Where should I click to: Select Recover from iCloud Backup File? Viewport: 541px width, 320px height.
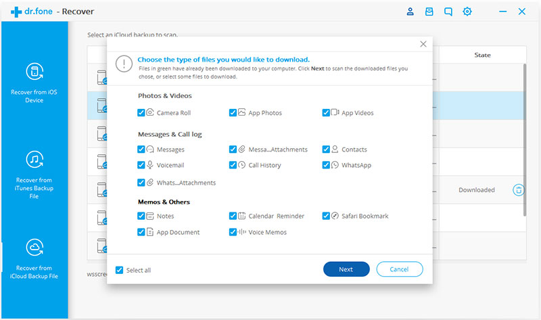(x=34, y=258)
